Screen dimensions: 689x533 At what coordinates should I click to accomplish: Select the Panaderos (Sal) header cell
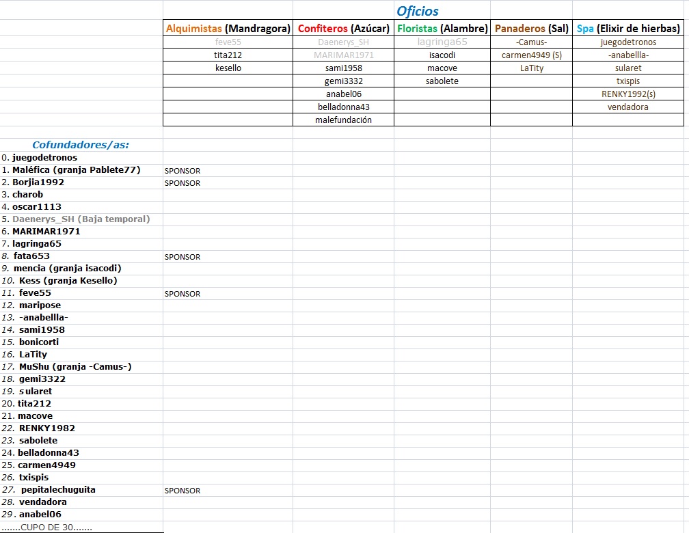pyautogui.click(x=531, y=29)
